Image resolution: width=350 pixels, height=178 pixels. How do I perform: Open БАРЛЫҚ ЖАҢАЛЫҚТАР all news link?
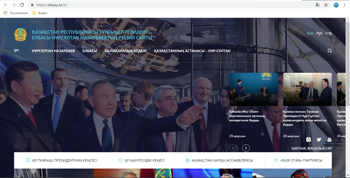pyautogui.click(x=312, y=148)
